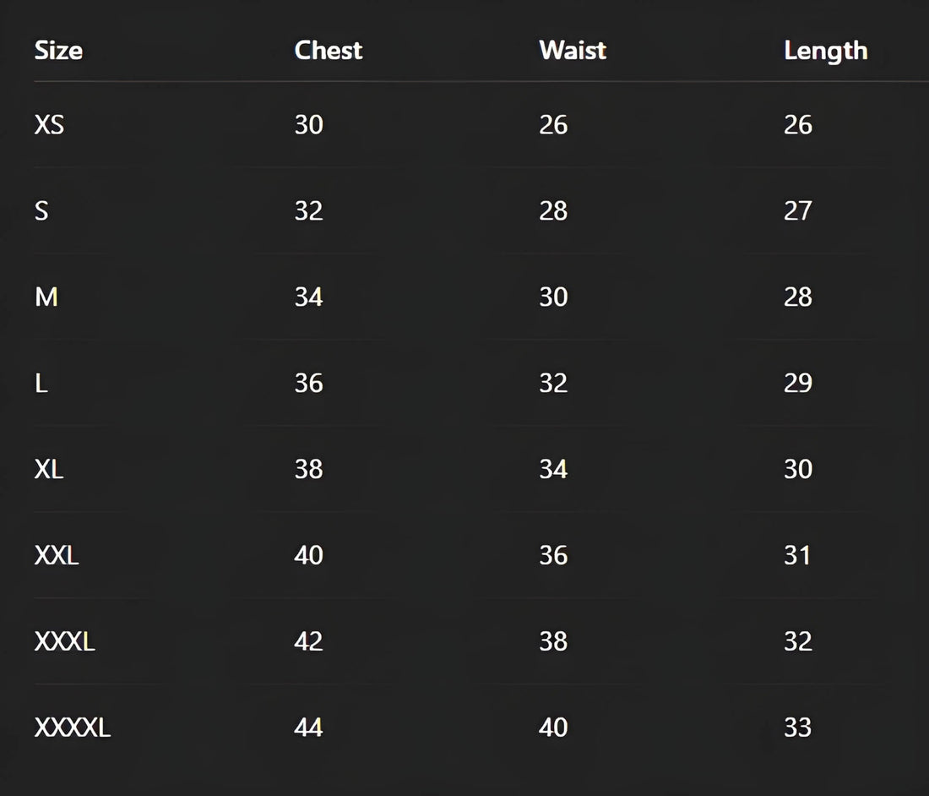Select the XXXL size row label
The height and width of the screenshot is (796, 929).
(x=64, y=641)
